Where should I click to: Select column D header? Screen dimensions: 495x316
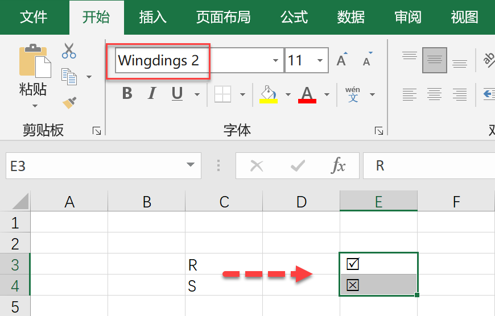click(301, 201)
